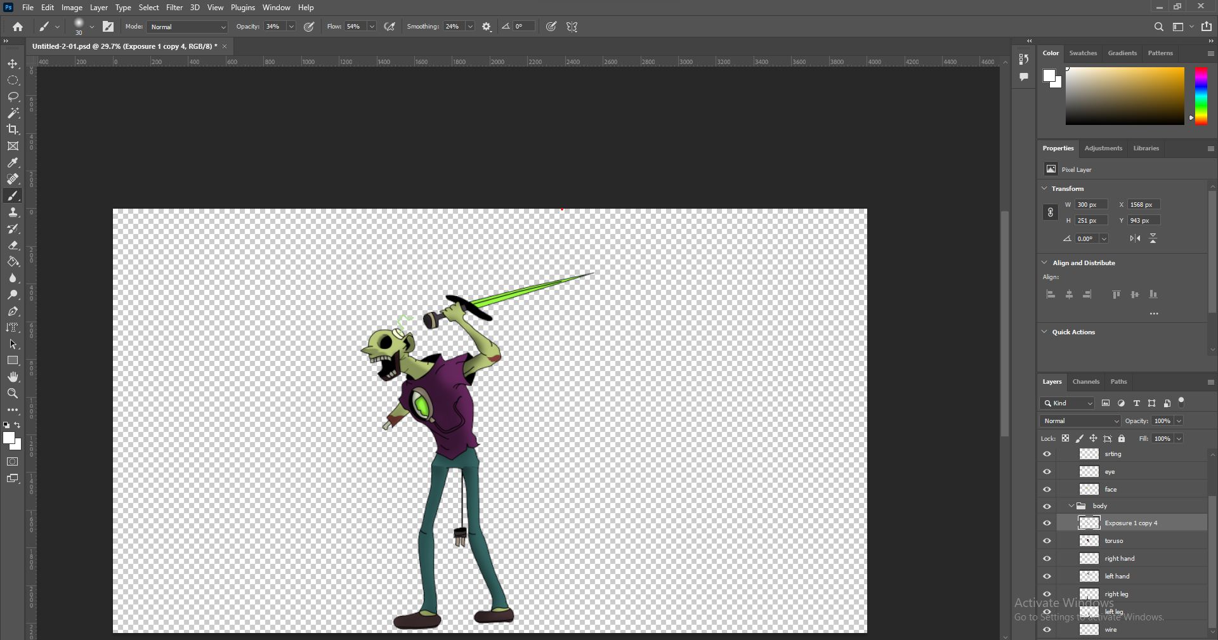Viewport: 1218px width, 640px height.
Task: Collapse the Transform section
Action: point(1044,188)
